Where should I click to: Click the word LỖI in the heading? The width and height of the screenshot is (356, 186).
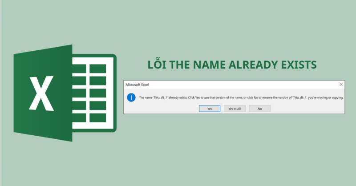point(156,65)
